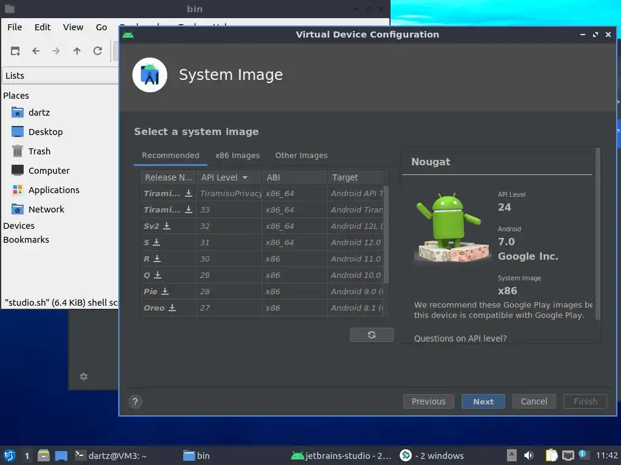Open jetbrains-studio taskbar item
The width and height of the screenshot is (621, 465).
341,455
